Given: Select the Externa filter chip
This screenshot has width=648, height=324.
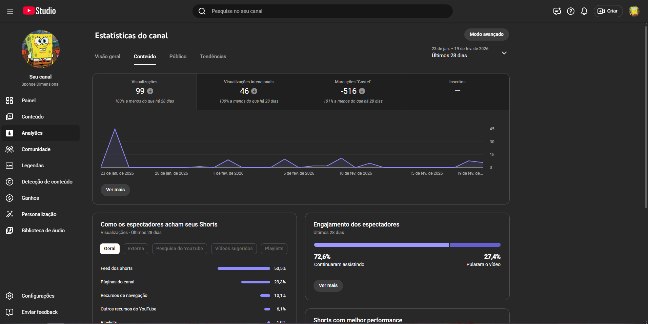Looking at the screenshot, I should pyautogui.click(x=136, y=249).
